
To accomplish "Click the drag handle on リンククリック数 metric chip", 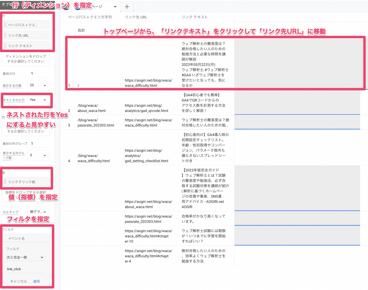I will pyautogui.click(x=5, y=182).
